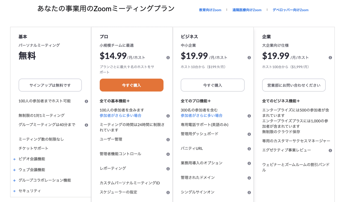
Task: Click the info icon beside the Business $19.99 price
Action: click(x=249, y=57)
